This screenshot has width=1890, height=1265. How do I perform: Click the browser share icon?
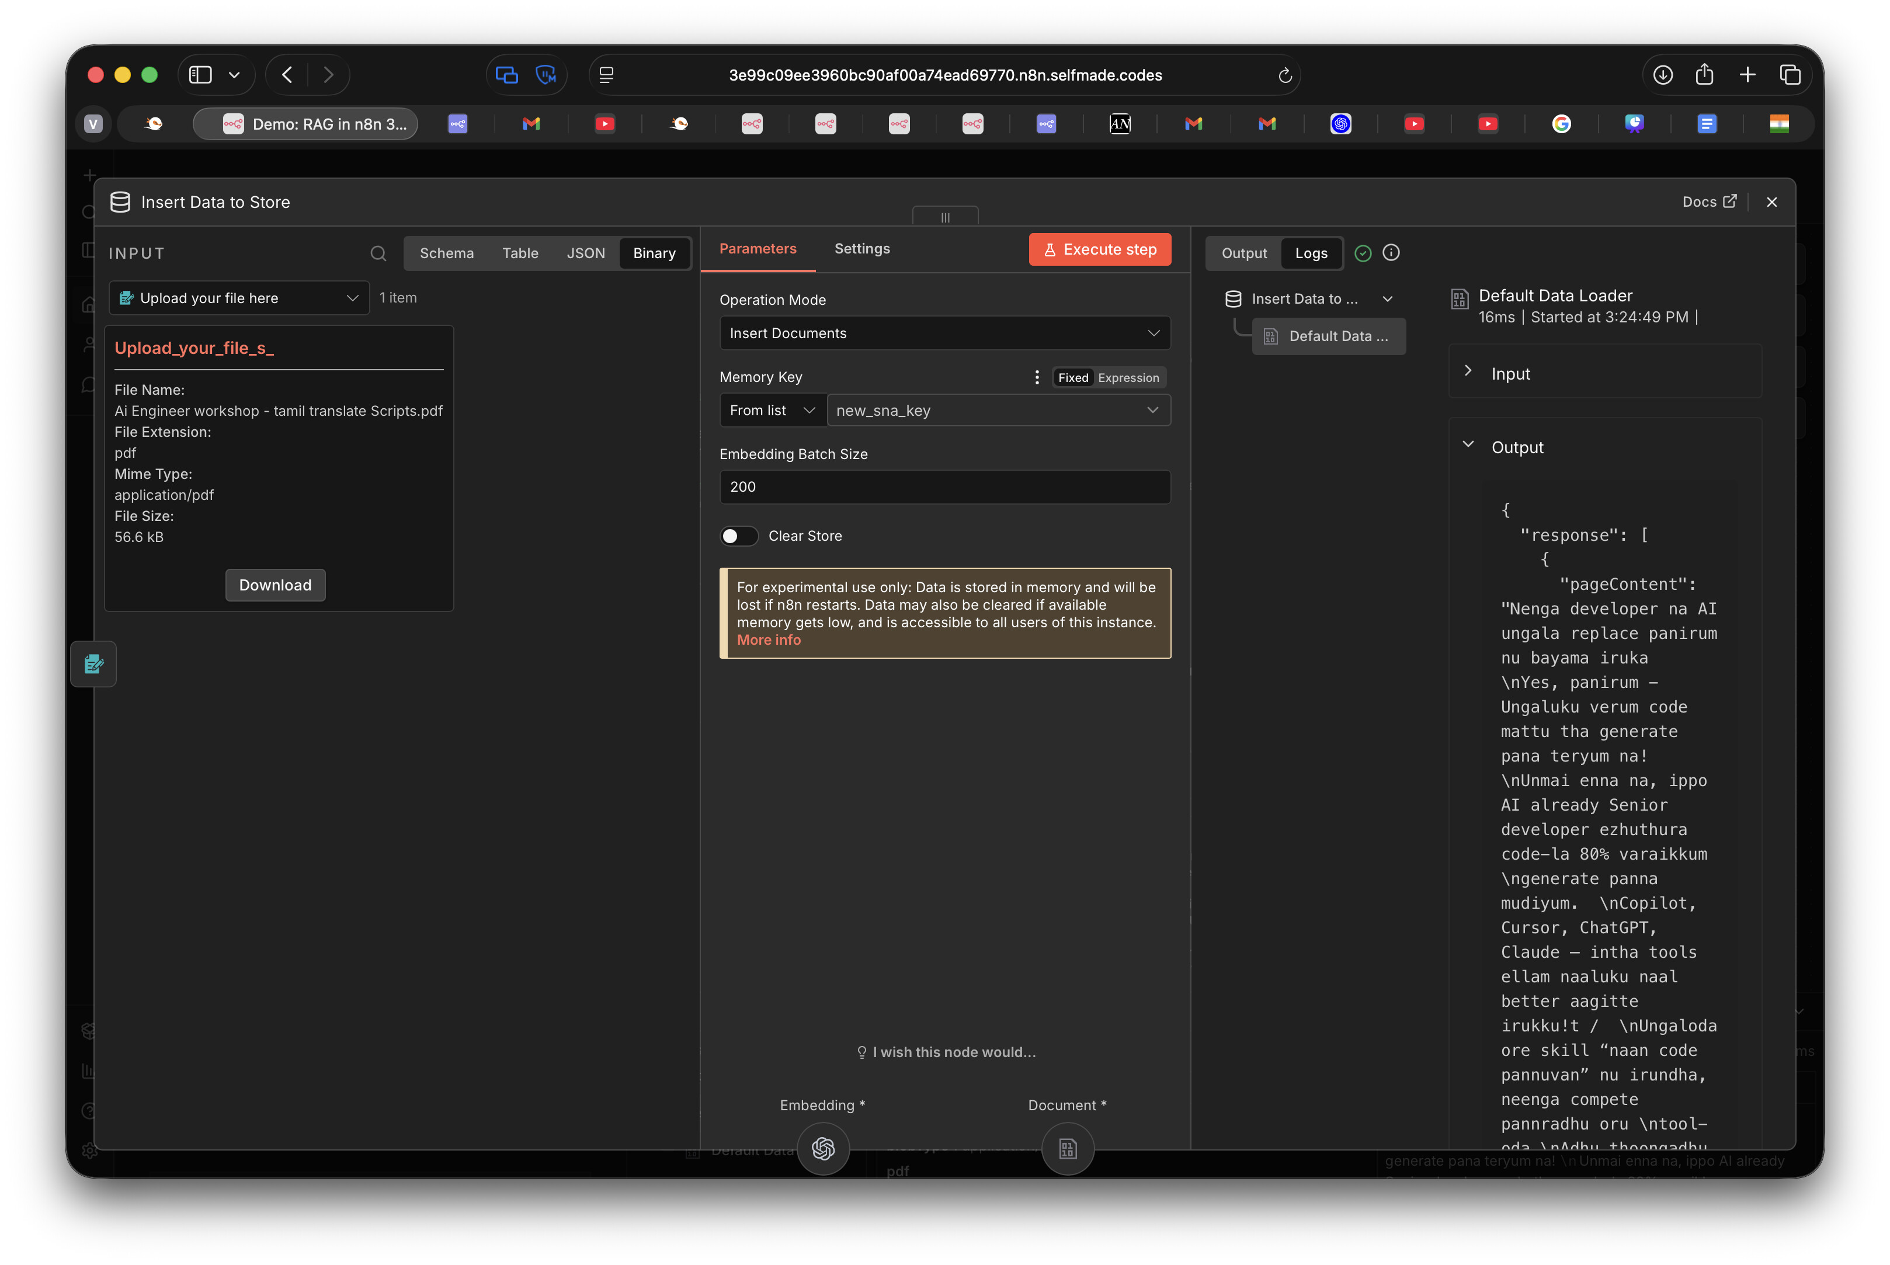(x=1704, y=75)
